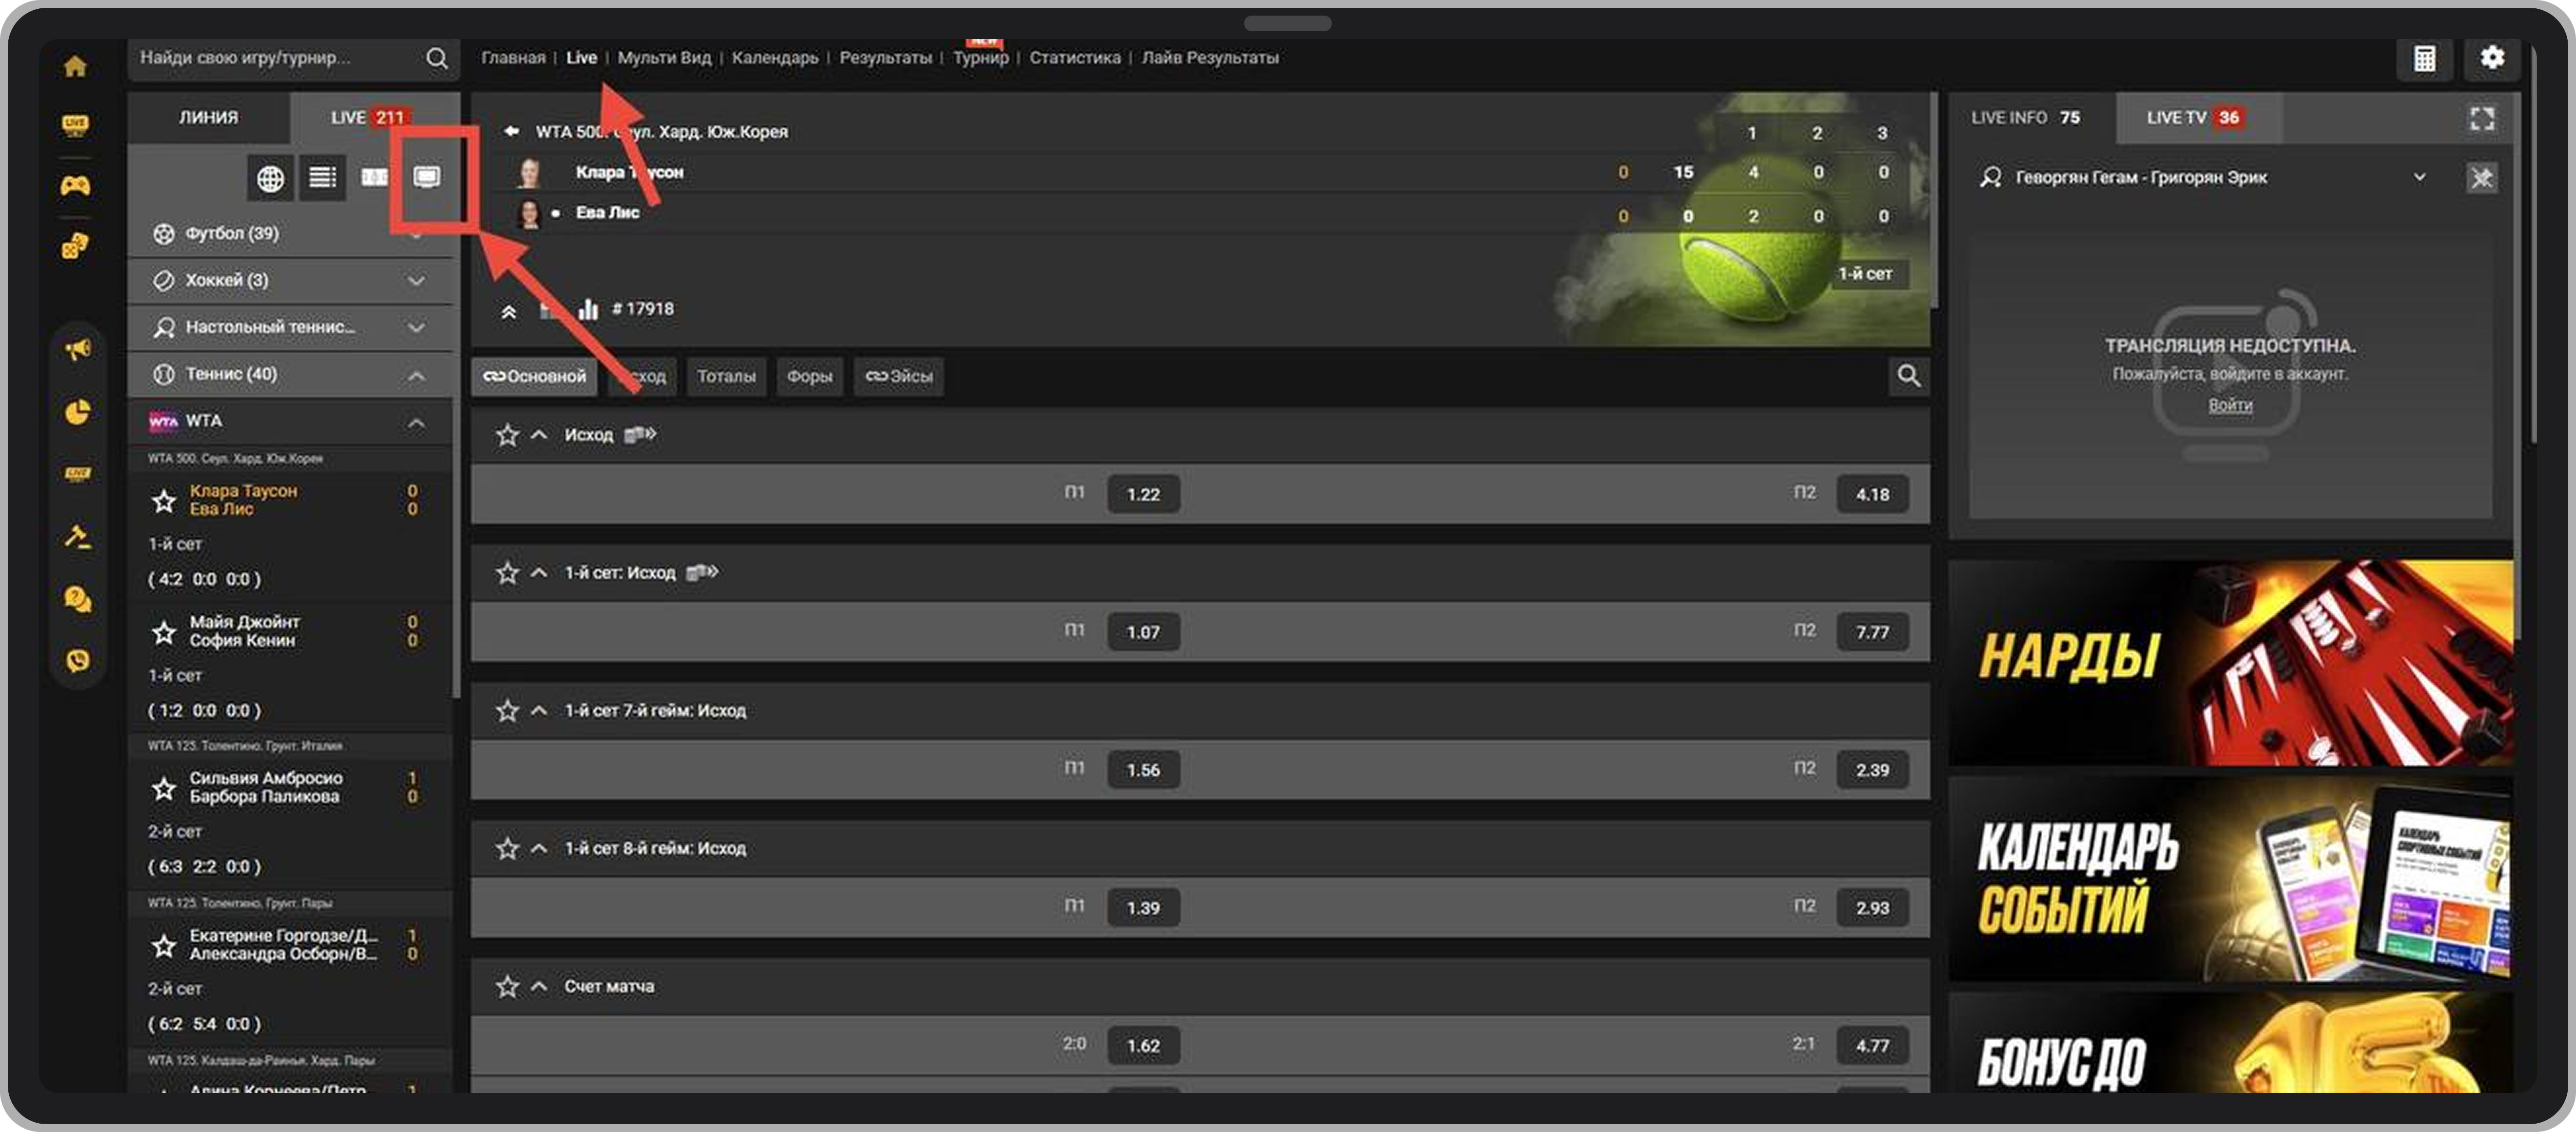Open the Live TV match selector dropdown

click(2419, 177)
